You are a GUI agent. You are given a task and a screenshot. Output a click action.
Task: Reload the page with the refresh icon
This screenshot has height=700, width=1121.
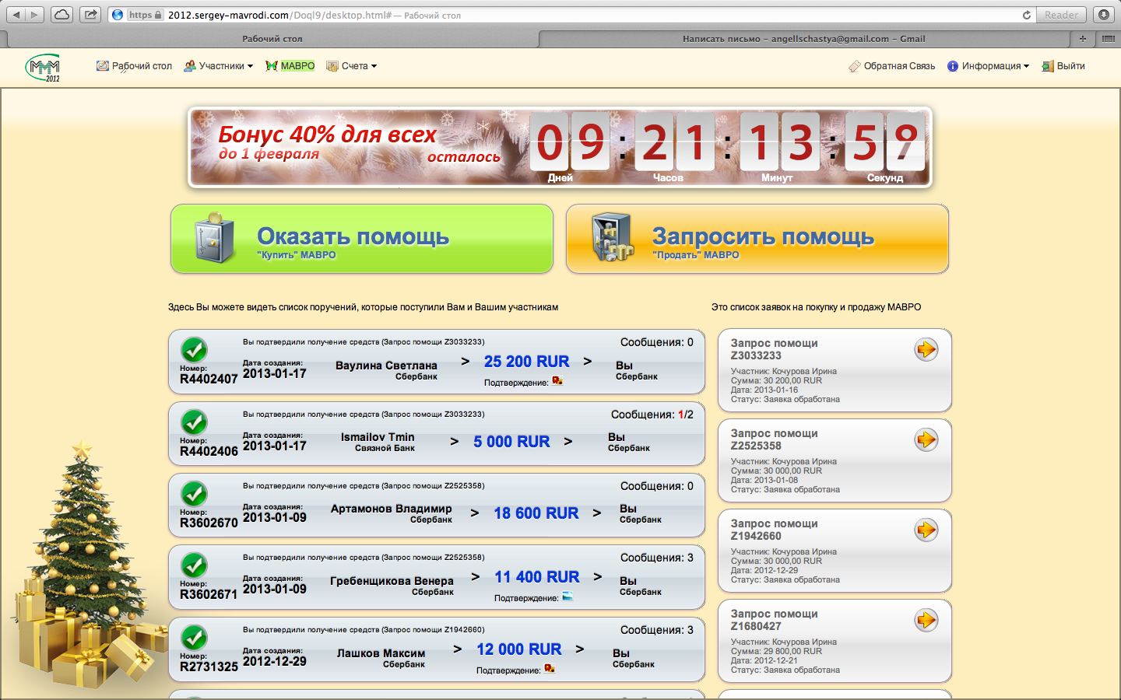[x=1027, y=15]
